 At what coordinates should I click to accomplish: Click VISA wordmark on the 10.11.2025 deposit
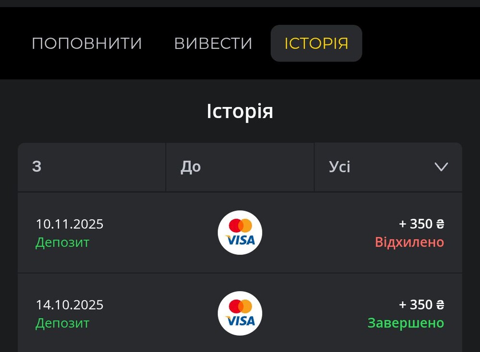240,240
